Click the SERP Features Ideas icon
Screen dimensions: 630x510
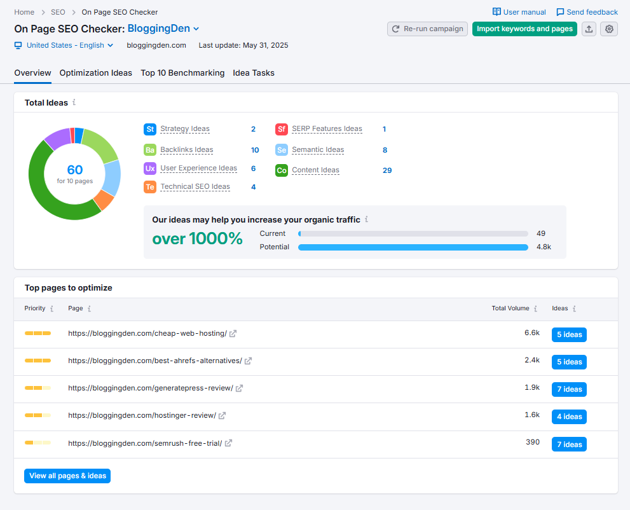coord(282,128)
